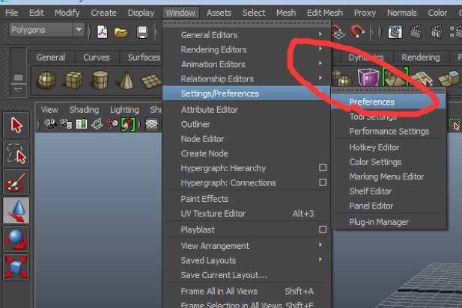Screen dimensions: 462x308
Task: Create a polygon cone from shelf
Action: point(127,80)
